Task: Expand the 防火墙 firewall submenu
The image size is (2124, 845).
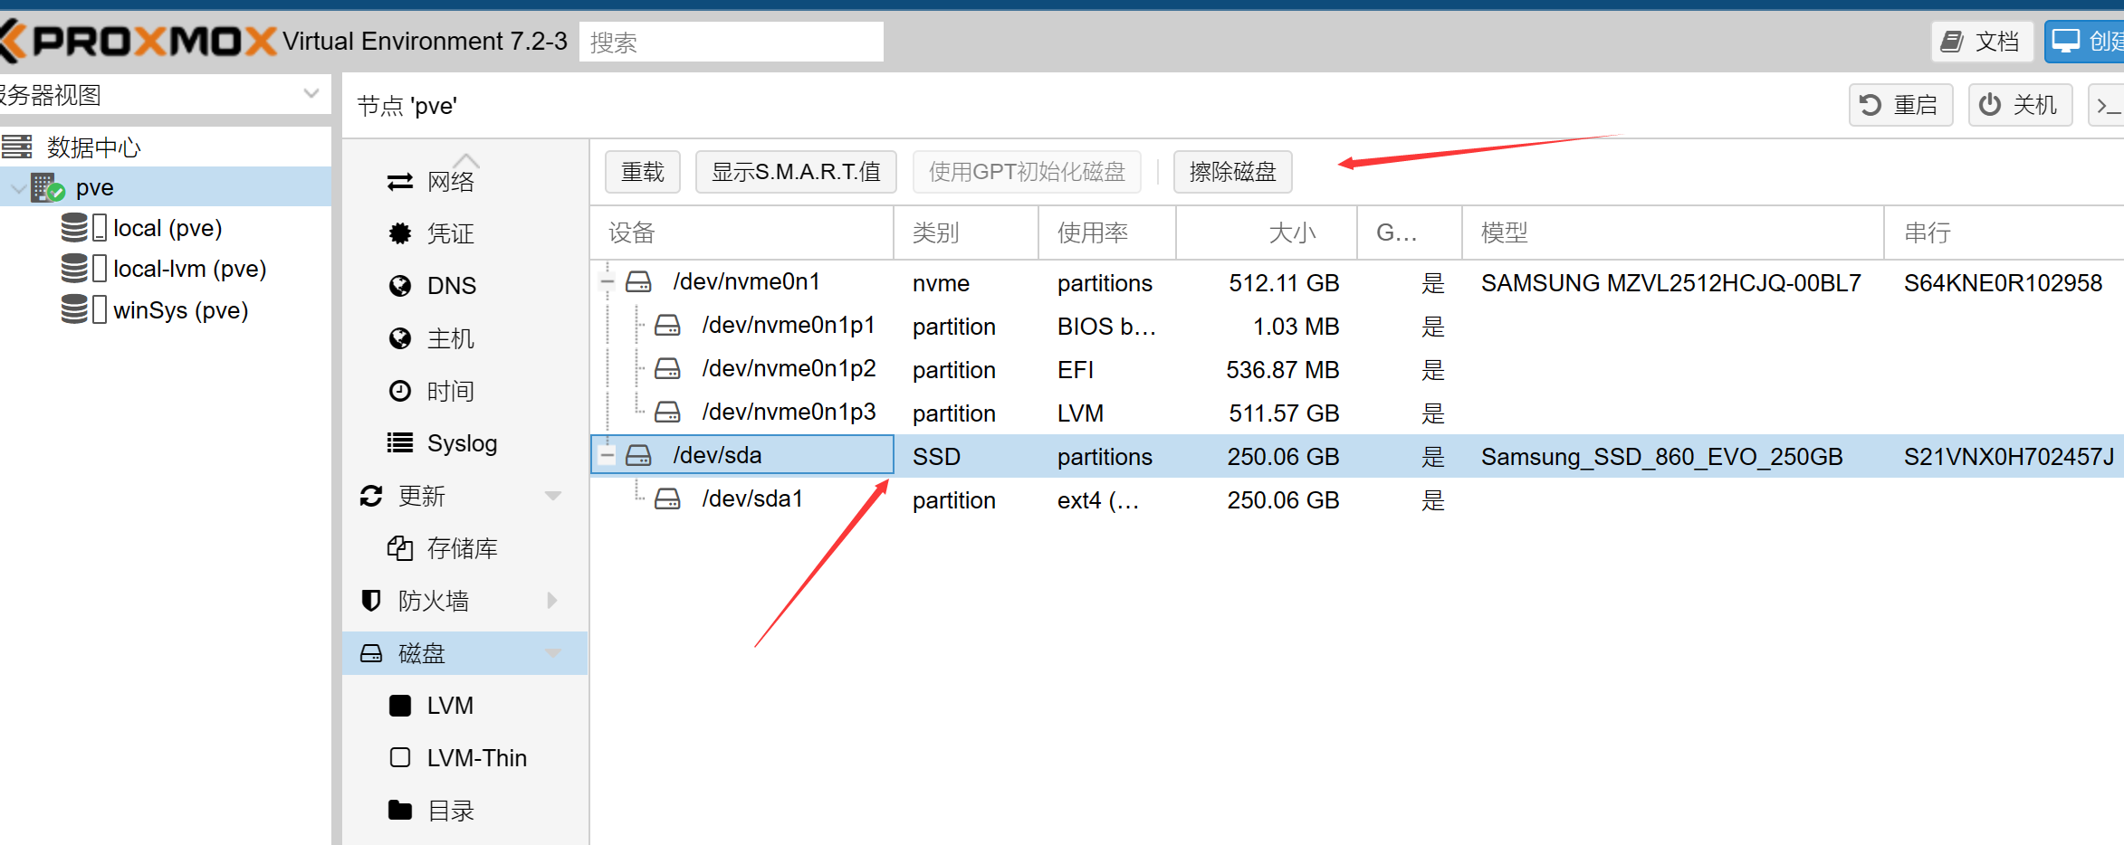Action: [553, 601]
